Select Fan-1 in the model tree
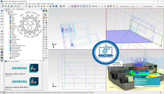This screenshot has width=164, height=94. (13, 16)
